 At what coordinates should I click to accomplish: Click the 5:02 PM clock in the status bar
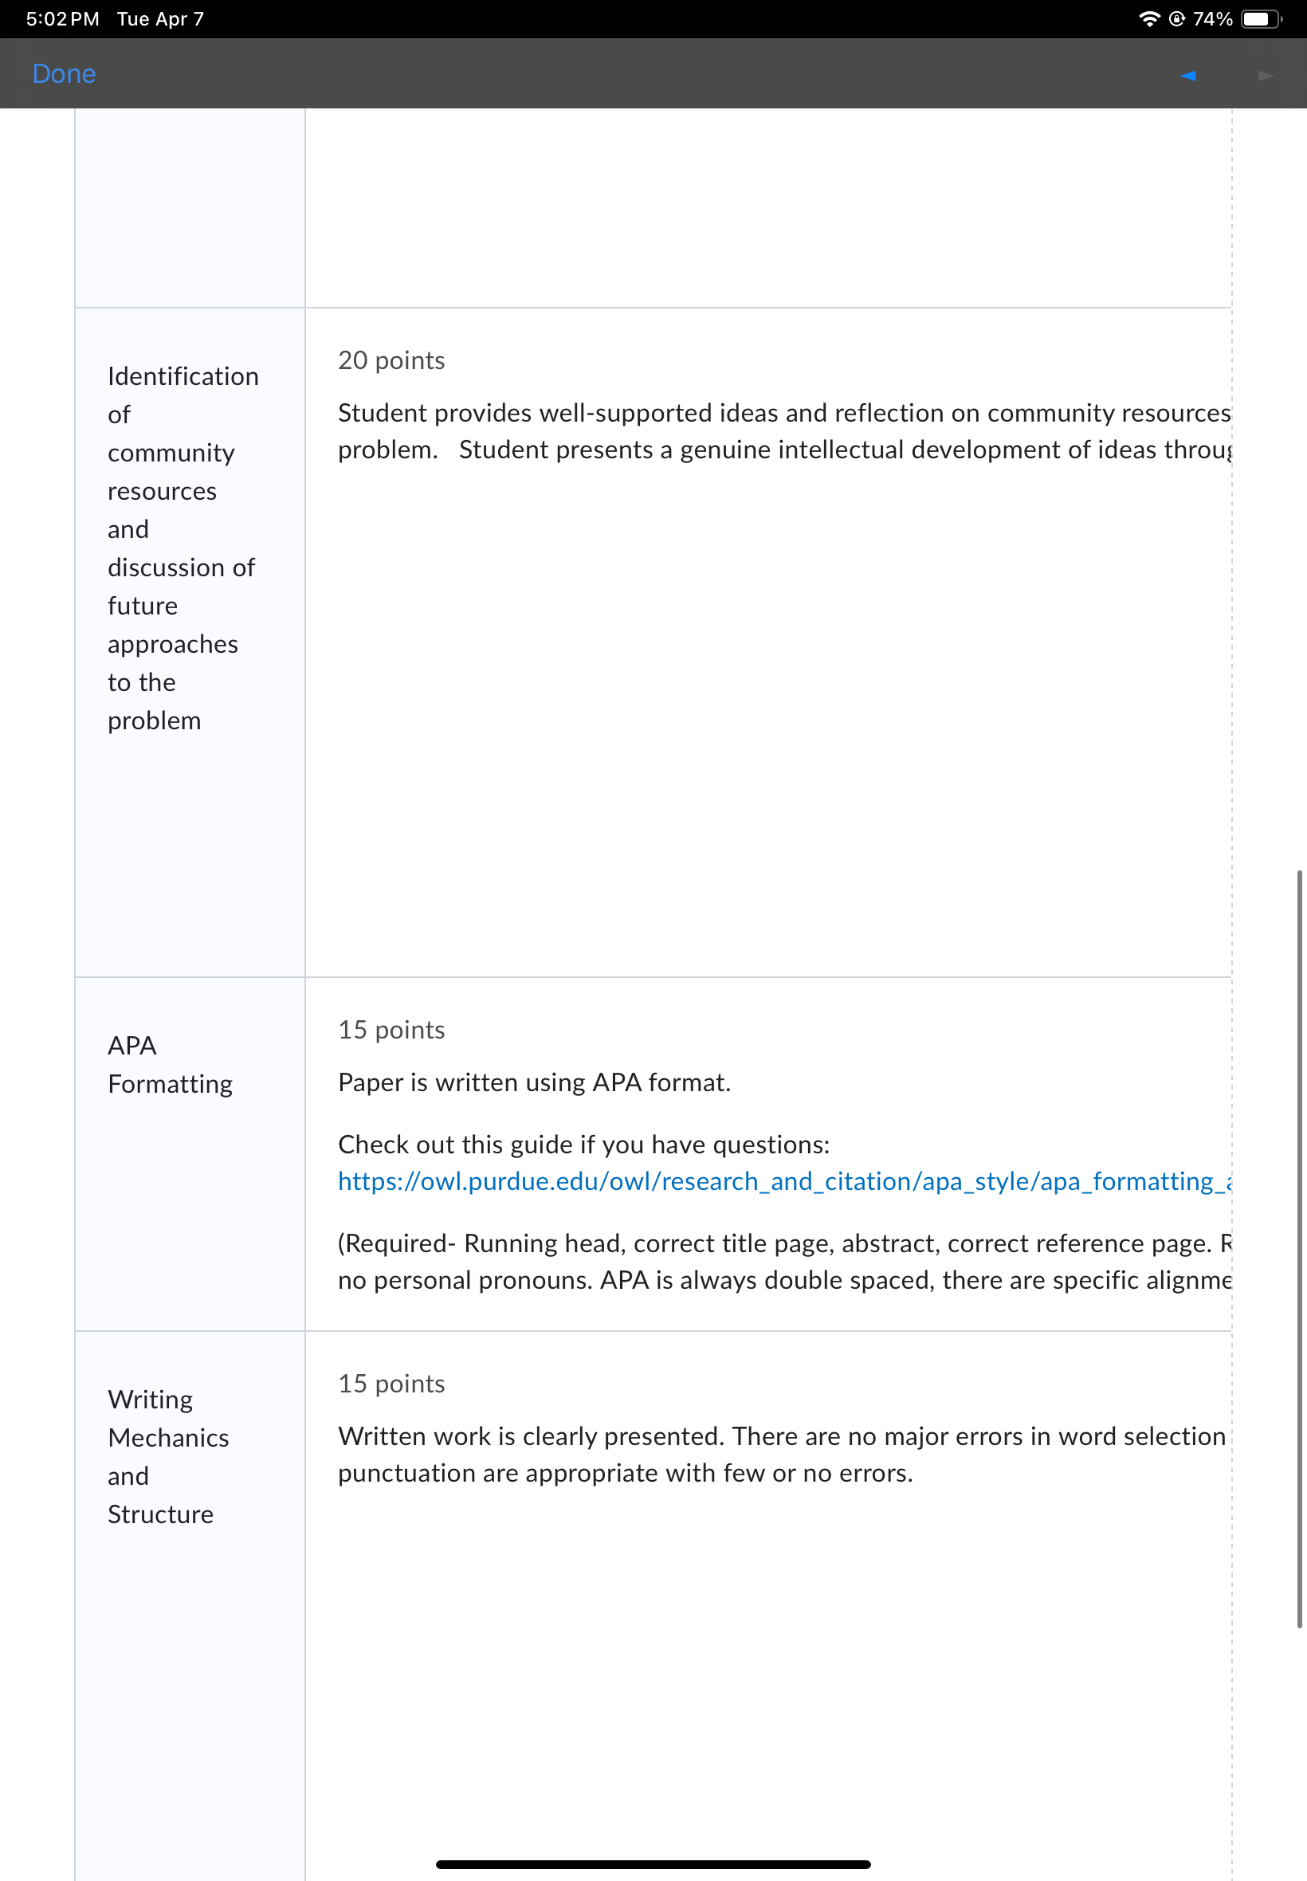pyautogui.click(x=62, y=19)
